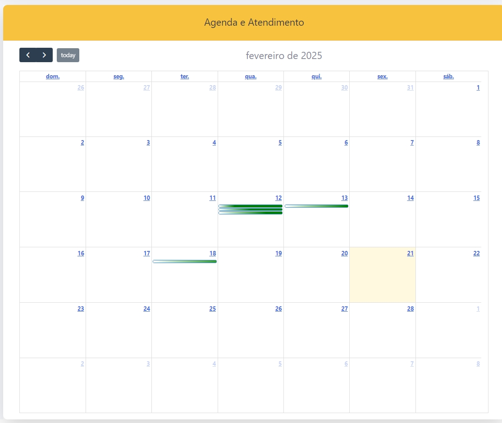
Task: Click the today button
Action: (68, 55)
